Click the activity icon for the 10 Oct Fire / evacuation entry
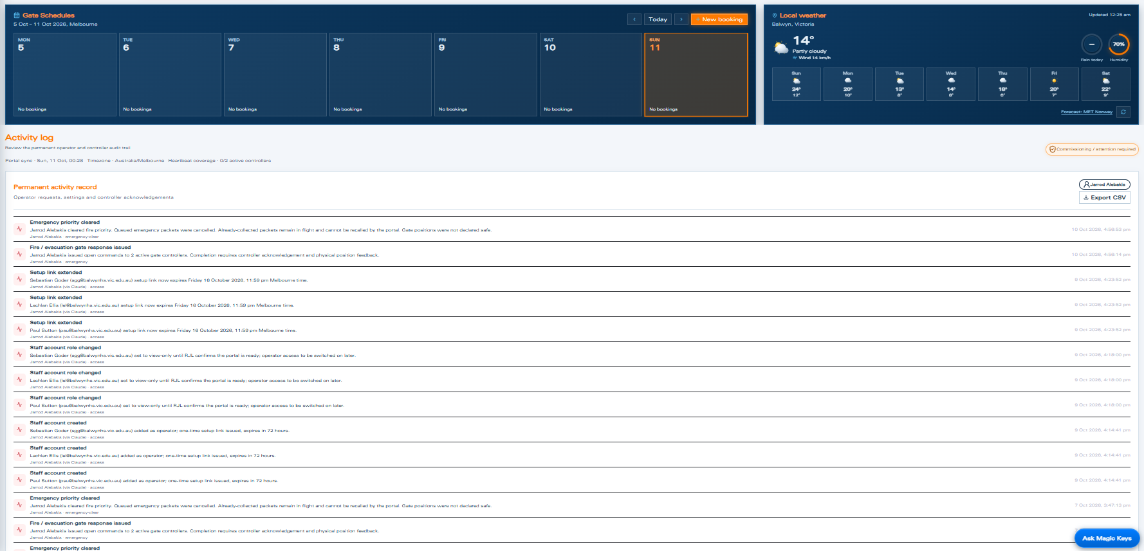 point(20,254)
